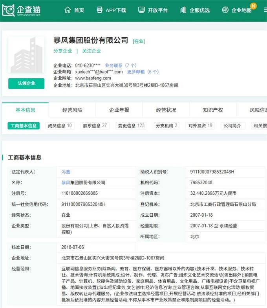The height and width of the screenshot is (308, 267).
Task: Select the 对外投资 19 sub-tab
Action: (200, 126)
